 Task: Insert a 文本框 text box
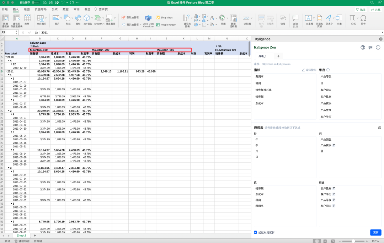[x=309, y=20]
